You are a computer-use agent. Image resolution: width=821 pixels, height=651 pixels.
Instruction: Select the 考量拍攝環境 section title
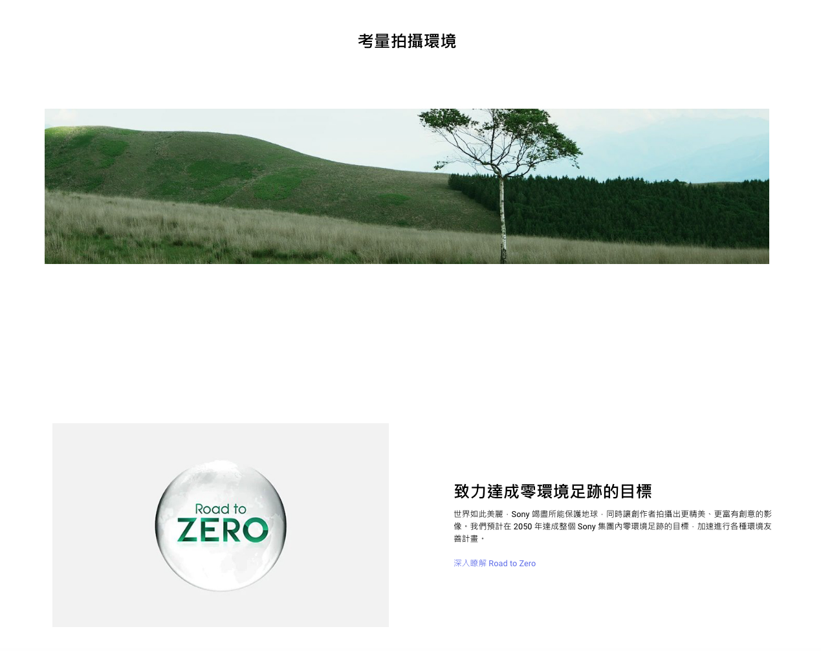(x=407, y=41)
